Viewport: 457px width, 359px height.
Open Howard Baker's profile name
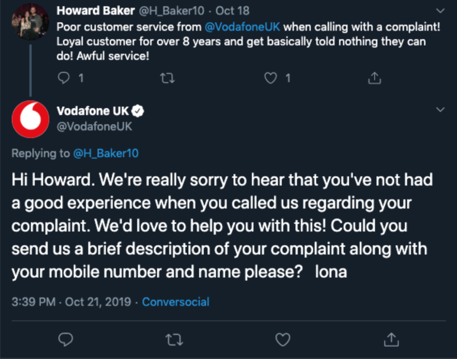pyautogui.click(x=96, y=11)
